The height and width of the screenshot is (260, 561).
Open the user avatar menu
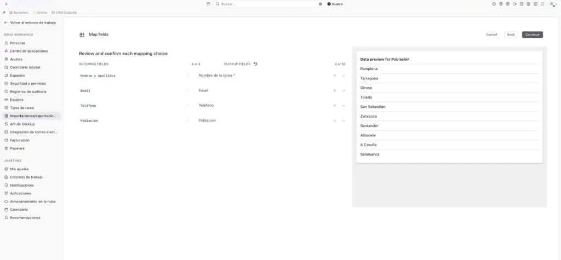click(552, 4)
